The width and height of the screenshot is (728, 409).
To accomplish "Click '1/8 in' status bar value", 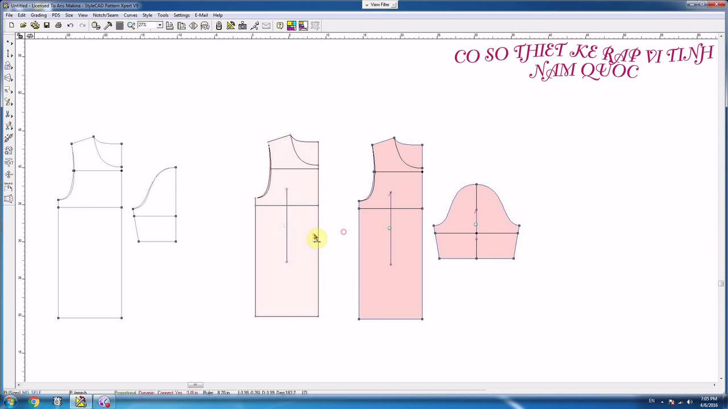I will [x=193, y=393].
